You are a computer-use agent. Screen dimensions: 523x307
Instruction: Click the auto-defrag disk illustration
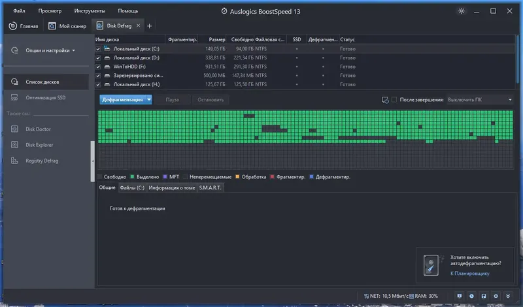point(431,265)
